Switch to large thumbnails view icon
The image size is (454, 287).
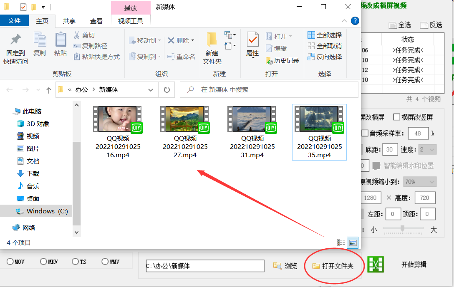click(x=353, y=242)
